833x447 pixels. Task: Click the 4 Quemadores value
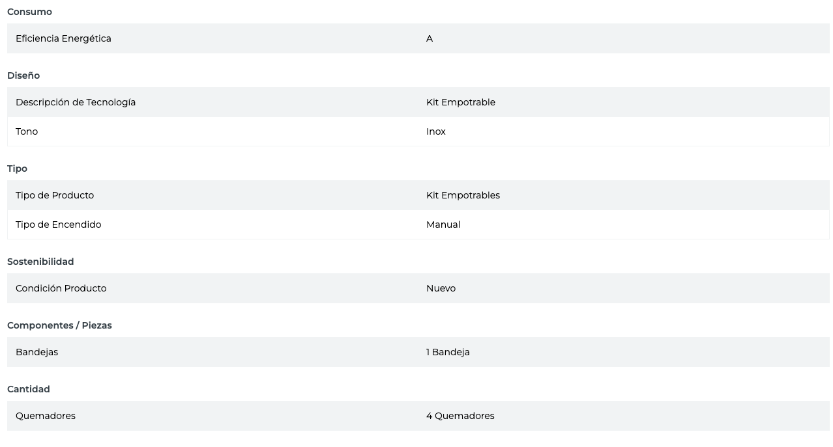tap(460, 416)
